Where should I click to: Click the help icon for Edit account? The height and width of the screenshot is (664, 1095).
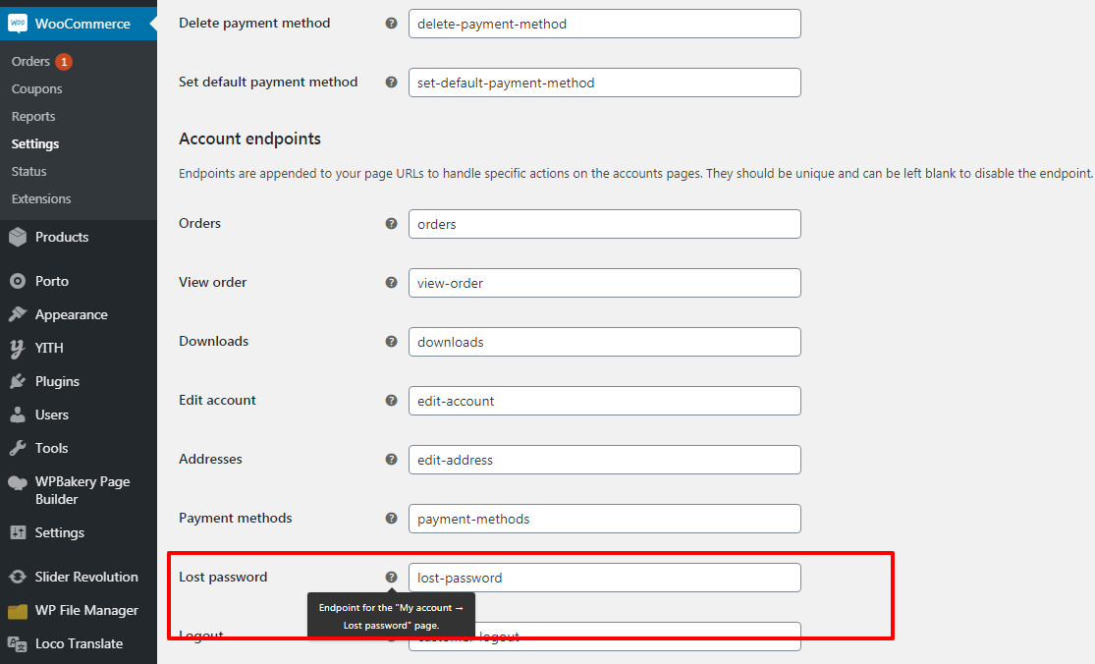[391, 401]
